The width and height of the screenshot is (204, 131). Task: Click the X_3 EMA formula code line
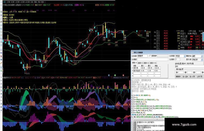coord(145,100)
